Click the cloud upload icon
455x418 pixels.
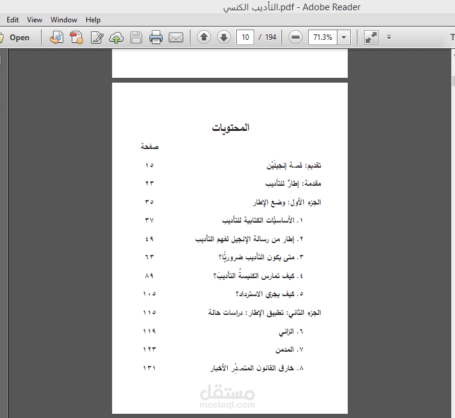coord(116,37)
